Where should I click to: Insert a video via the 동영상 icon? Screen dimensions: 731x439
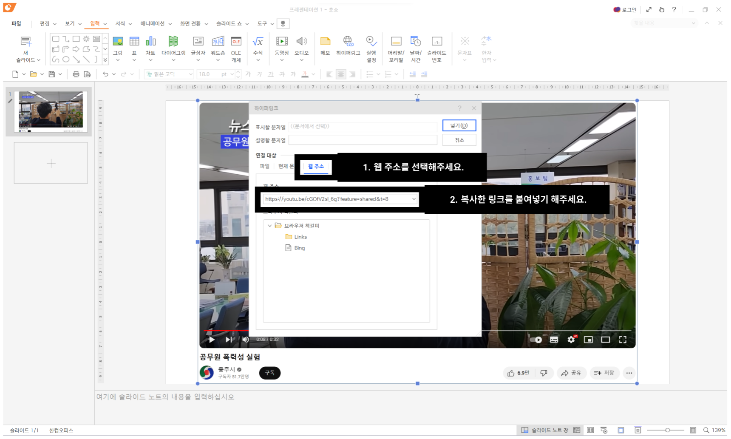pyautogui.click(x=281, y=47)
